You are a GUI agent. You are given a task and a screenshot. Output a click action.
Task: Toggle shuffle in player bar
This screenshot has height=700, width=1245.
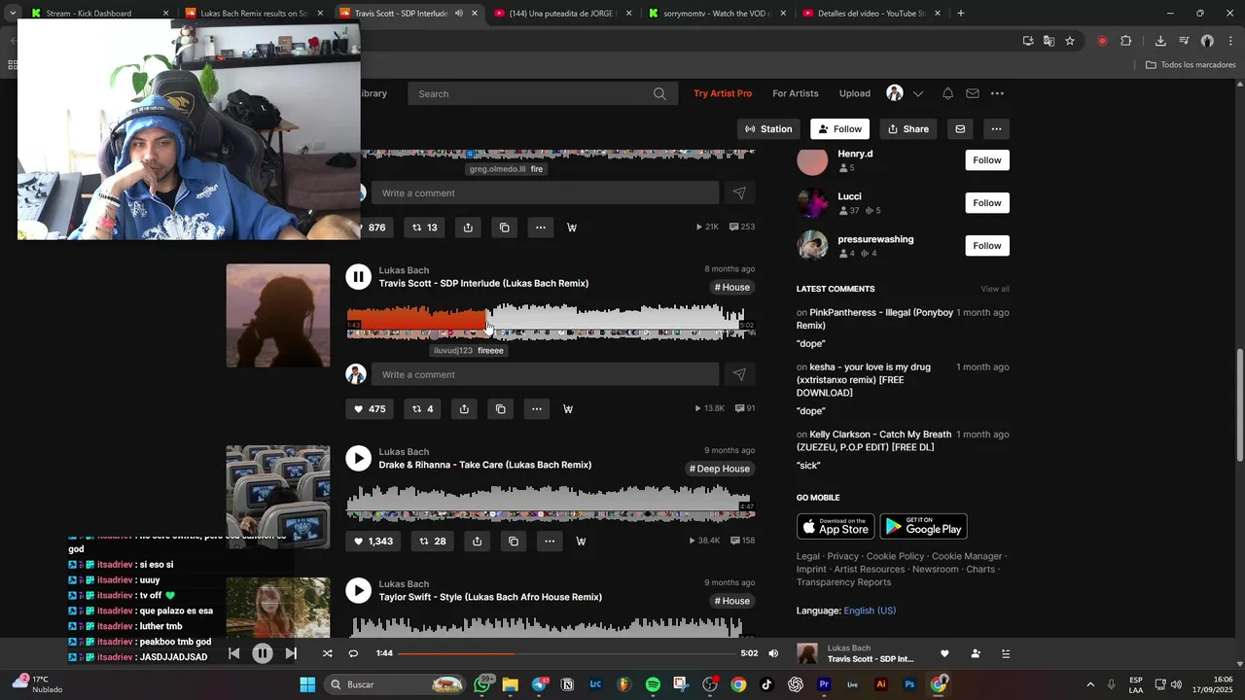[327, 653]
